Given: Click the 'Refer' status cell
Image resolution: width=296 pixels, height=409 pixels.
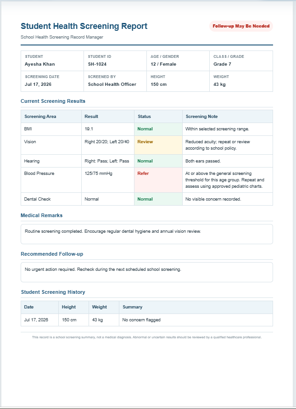Looking at the screenshot, I should point(158,180).
